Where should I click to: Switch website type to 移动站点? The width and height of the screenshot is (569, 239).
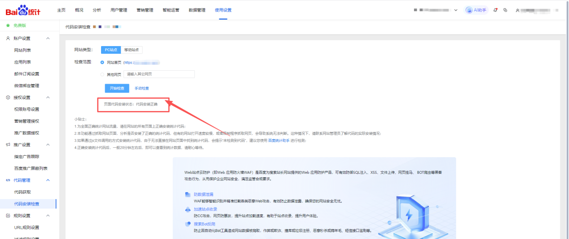pos(132,50)
